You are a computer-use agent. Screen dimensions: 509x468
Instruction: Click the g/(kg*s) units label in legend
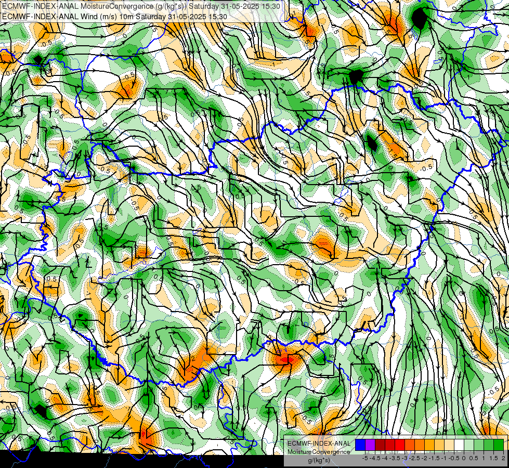[319, 460]
